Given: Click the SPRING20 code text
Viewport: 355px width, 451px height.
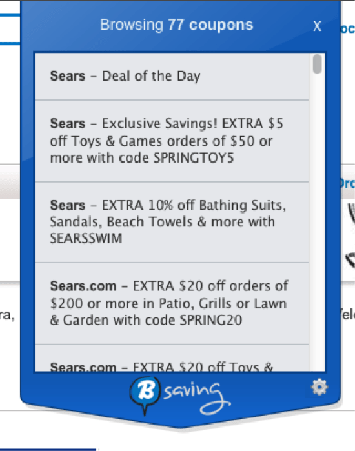Looking at the screenshot, I should click(210, 320).
